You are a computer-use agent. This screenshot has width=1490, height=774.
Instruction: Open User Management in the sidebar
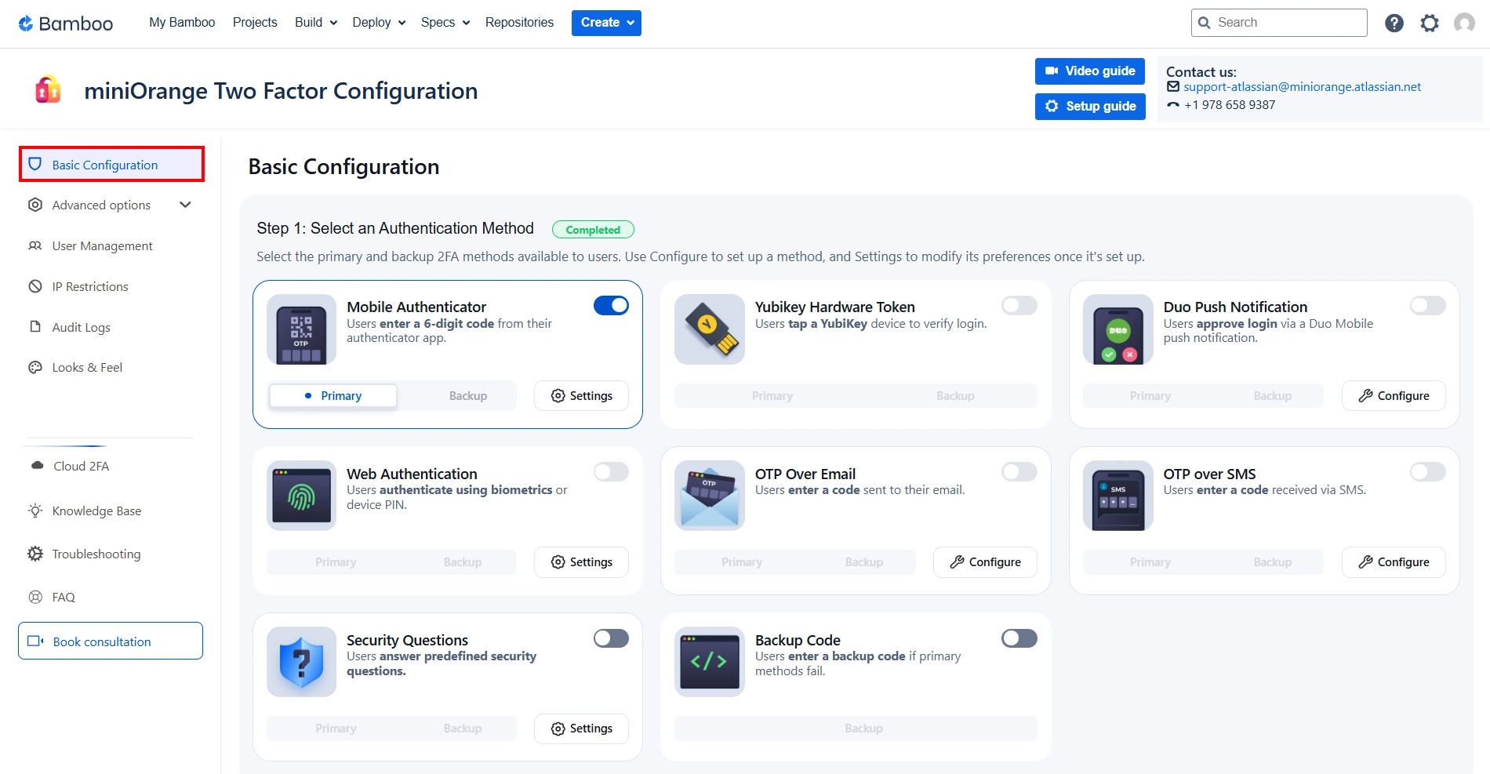(102, 246)
